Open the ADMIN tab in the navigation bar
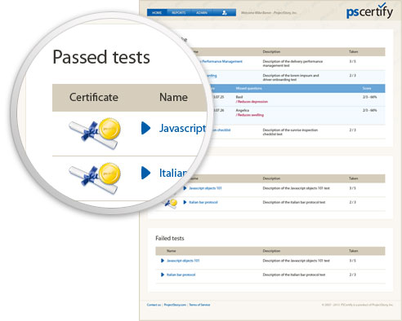The height and width of the screenshot is (321, 402). click(202, 12)
